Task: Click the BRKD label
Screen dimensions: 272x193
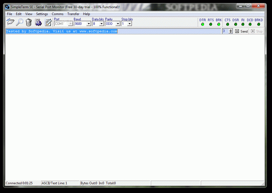Action: (259, 20)
